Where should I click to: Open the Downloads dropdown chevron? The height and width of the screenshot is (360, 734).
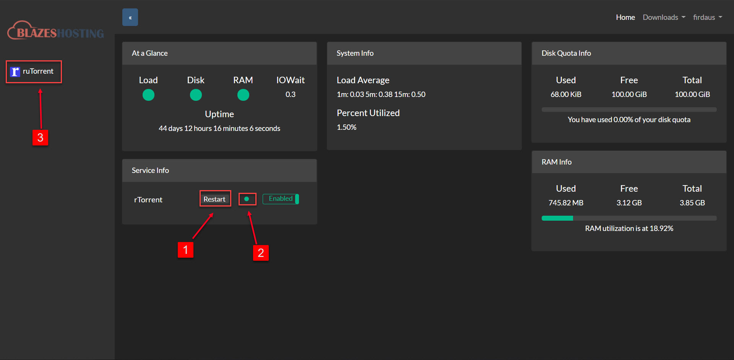click(684, 17)
